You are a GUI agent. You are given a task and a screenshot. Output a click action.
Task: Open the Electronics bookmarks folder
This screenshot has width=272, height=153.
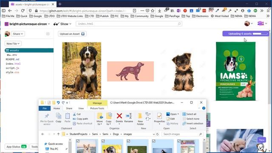tap(200, 16)
